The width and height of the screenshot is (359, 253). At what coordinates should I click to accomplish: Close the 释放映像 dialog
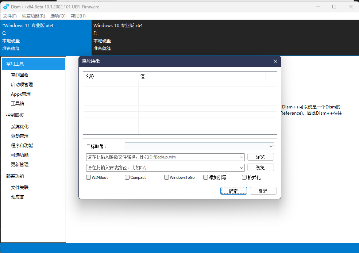pyautogui.click(x=275, y=61)
